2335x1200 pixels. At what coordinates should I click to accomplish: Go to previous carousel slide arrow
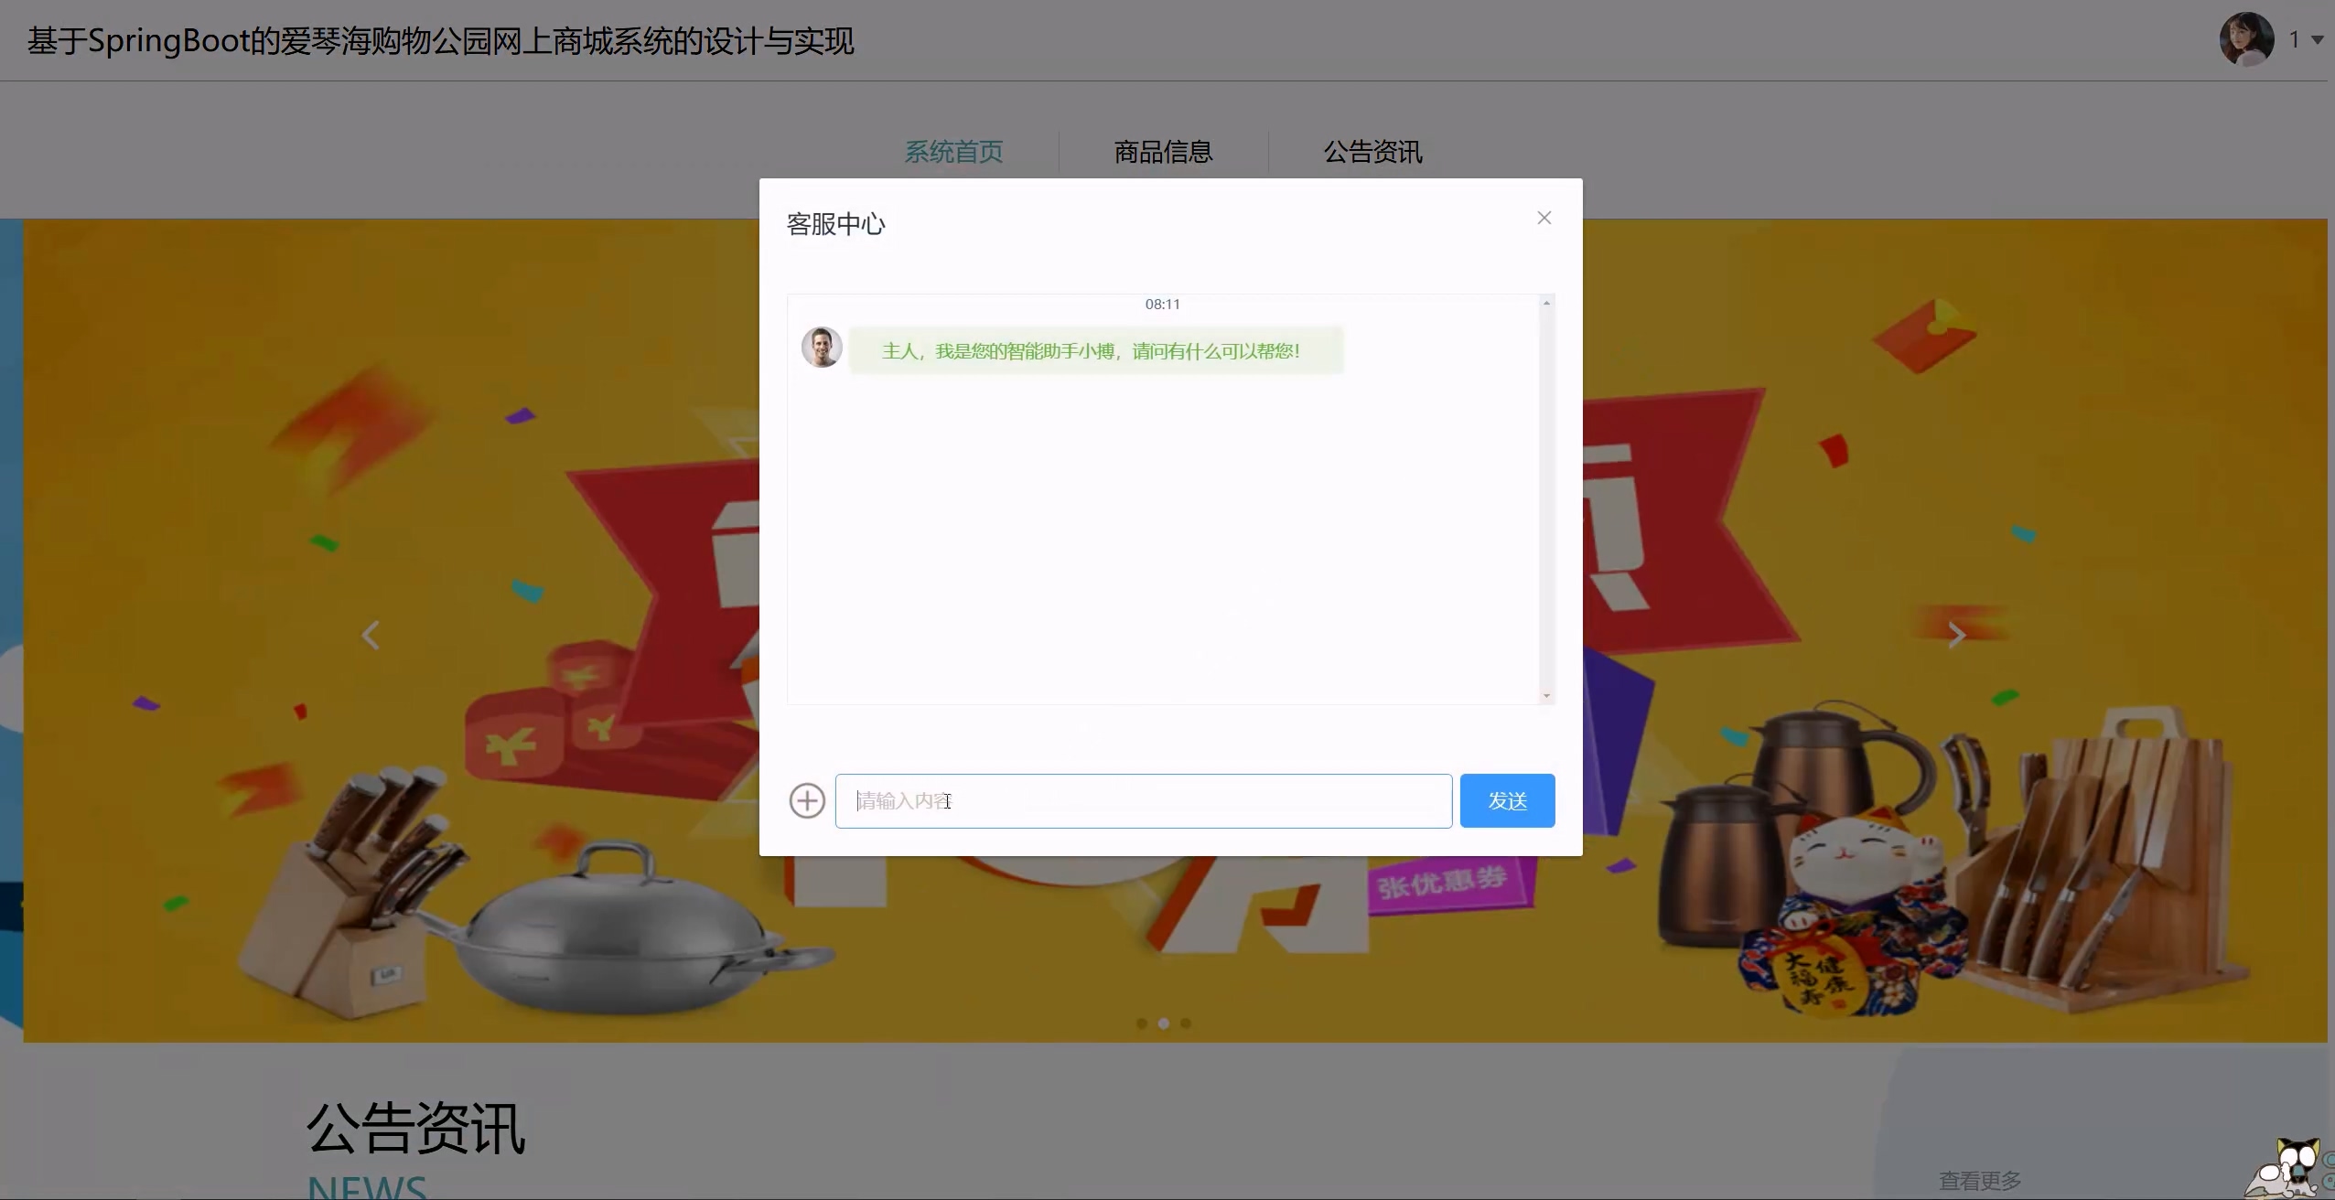click(x=371, y=635)
